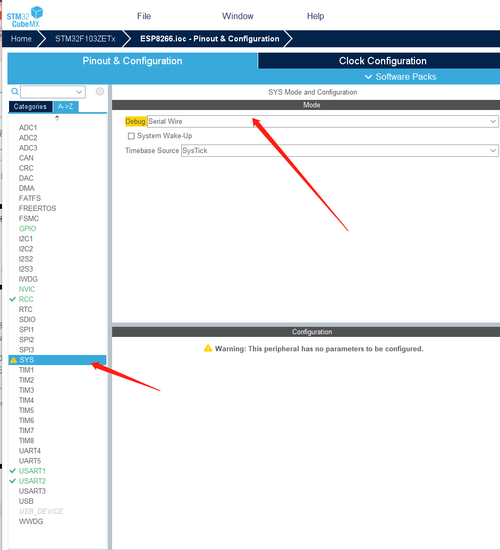500x550 pixels.
Task: Select the Pinout & Configuration tab
Action: (x=132, y=61)
